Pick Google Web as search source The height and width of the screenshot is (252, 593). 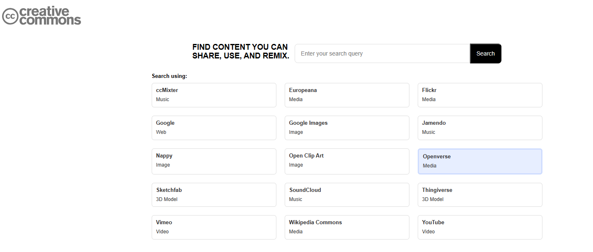coord(214,128)
